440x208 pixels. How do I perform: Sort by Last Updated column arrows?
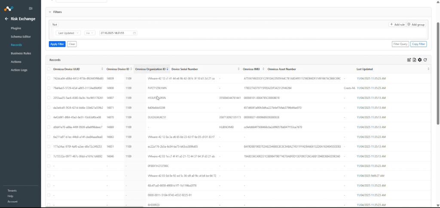[428, 69]
